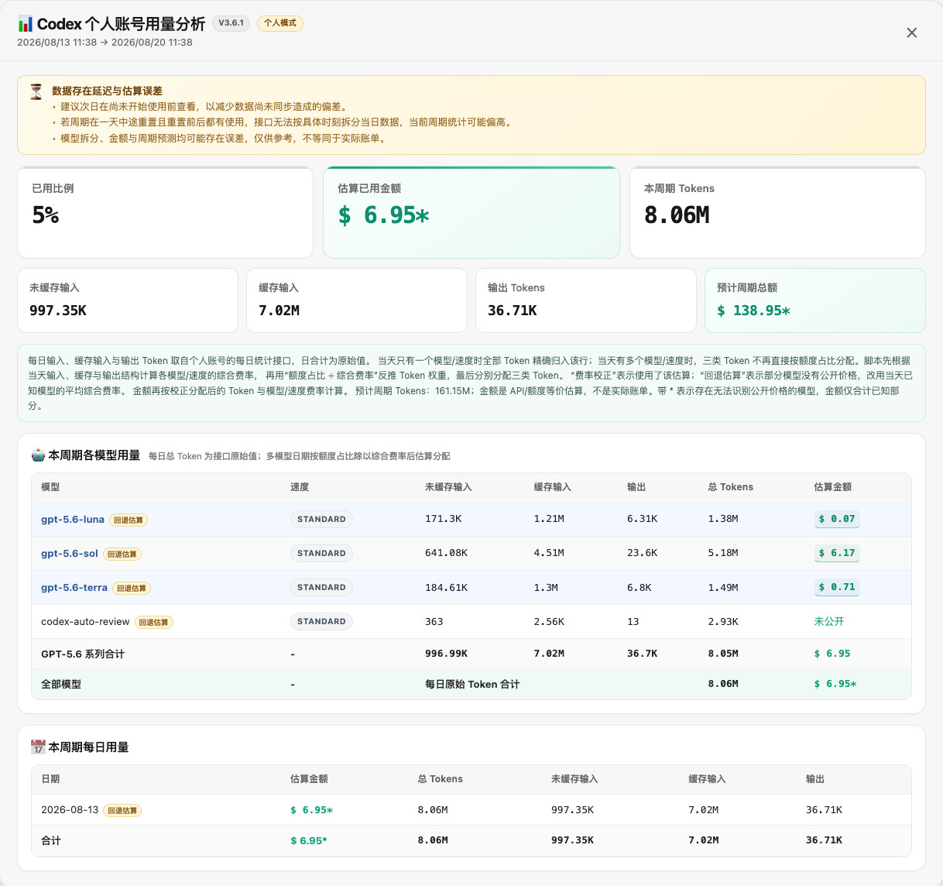
Task: Click $ 6.95 in GPT-5.6 系列合计 row
Action: 832,654
